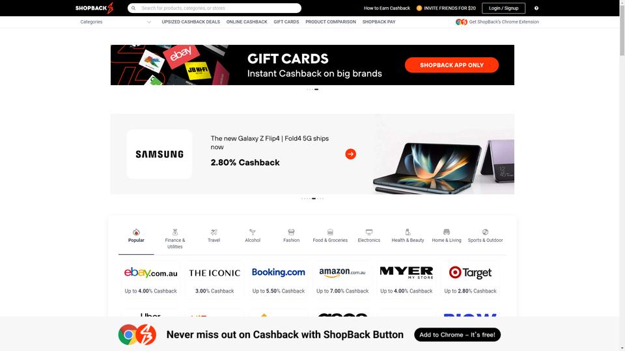Open the ebay.com.au cashback store tile
Image resolution: width=625 pixels, height=351 pixels.
click(150, 279)
